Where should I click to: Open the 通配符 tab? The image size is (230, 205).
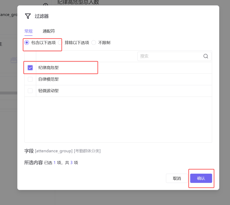(x=49, y=31)
